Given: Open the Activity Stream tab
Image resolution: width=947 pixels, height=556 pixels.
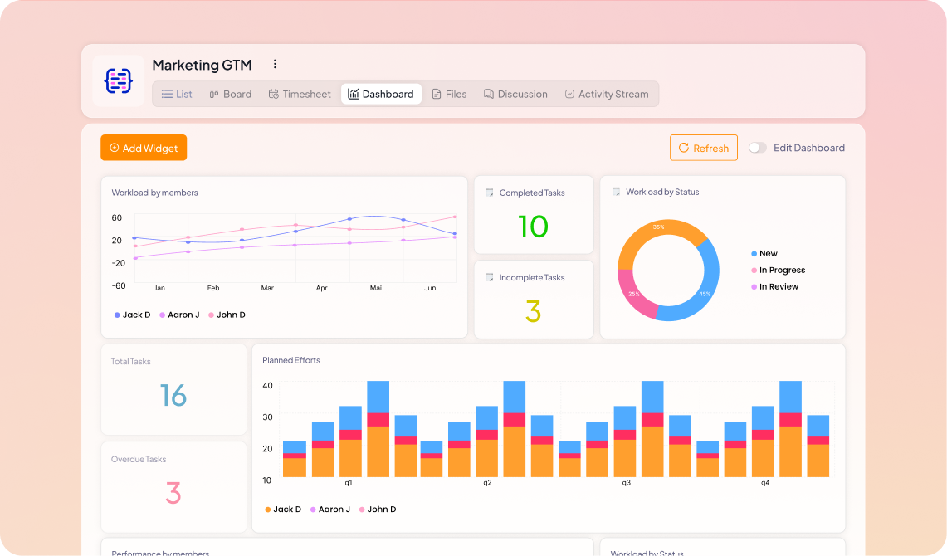Looking at the screenshot, I should 607,94.
